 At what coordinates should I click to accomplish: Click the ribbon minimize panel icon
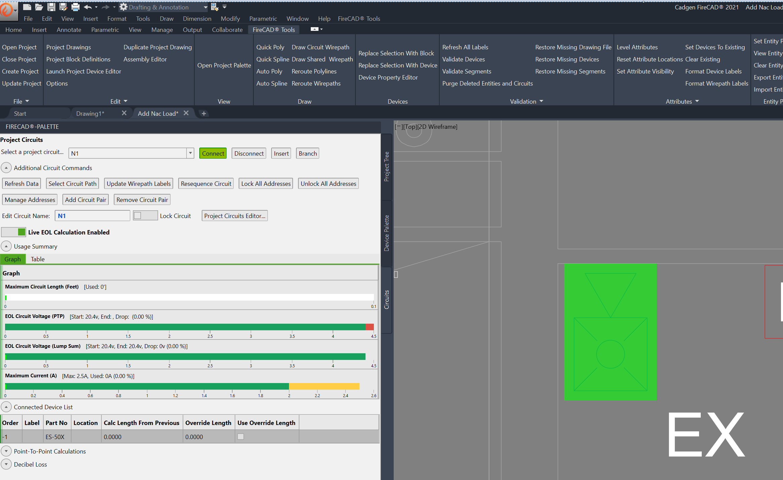coord(314,29)
